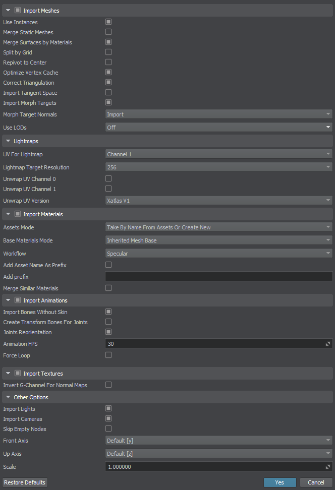335x490 pixels.
Task: Disable the Use Instances checkbox
Action: click(x=108, y=22)
